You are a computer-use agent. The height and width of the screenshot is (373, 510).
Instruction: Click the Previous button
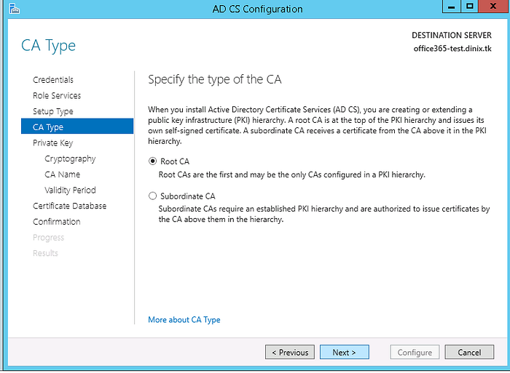290,352
